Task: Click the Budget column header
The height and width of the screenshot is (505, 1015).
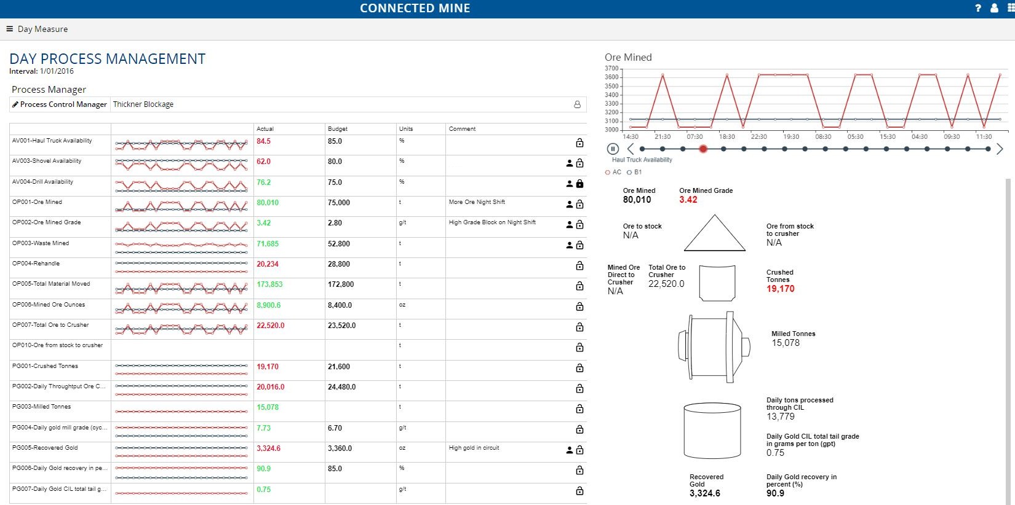Action: coord(338,129)
